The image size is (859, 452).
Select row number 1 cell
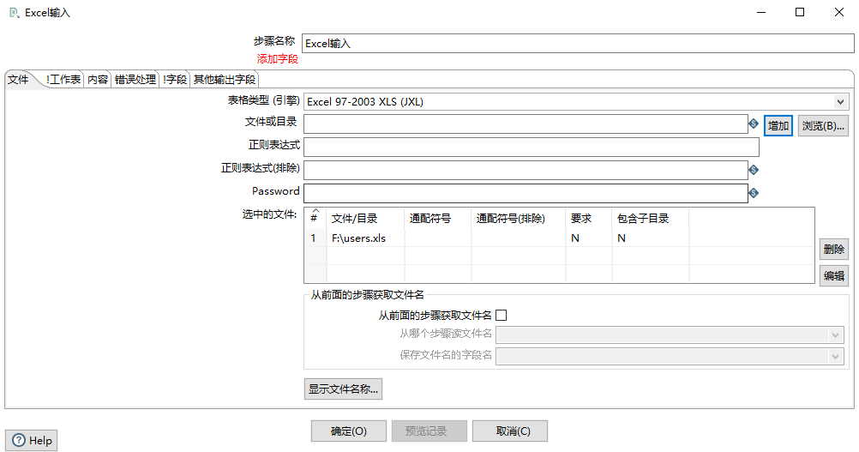coord(315,238)
